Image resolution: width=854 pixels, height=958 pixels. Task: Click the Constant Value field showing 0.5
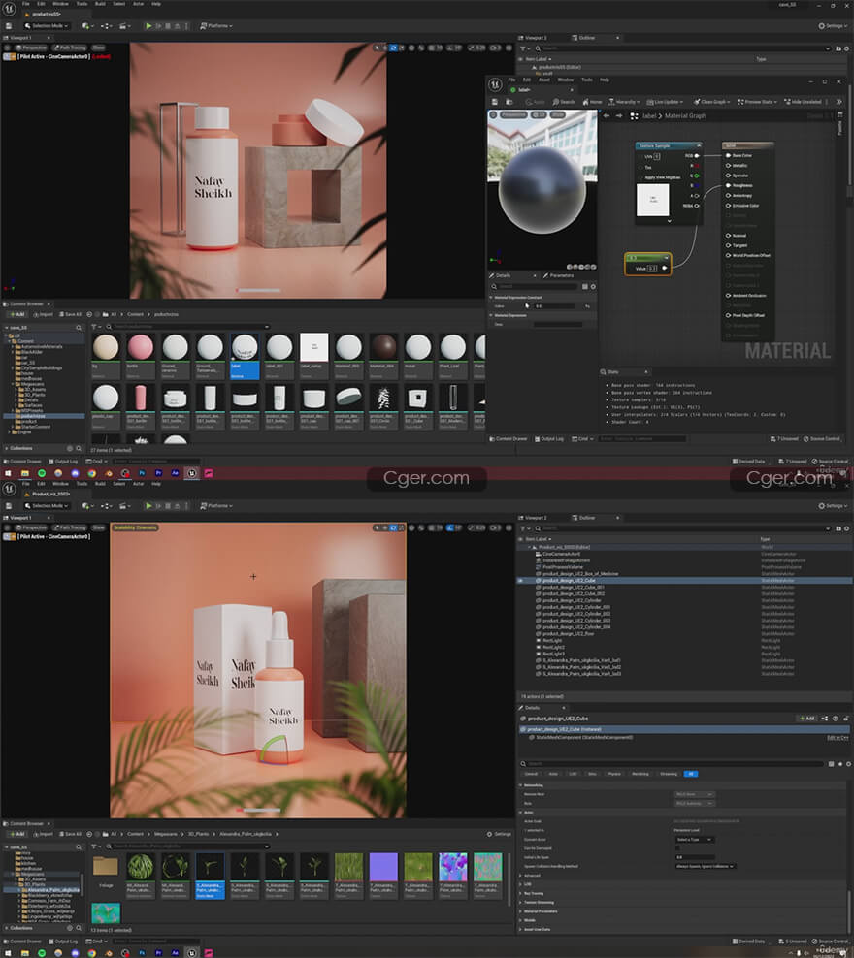pyautogui.click(x=555, y=305)
